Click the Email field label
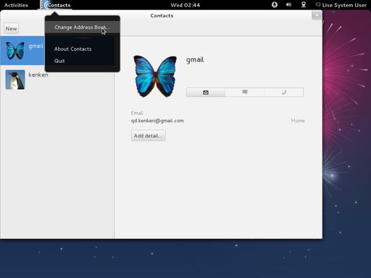This screenshot has width=371, height=278. [x=137, y=113]
